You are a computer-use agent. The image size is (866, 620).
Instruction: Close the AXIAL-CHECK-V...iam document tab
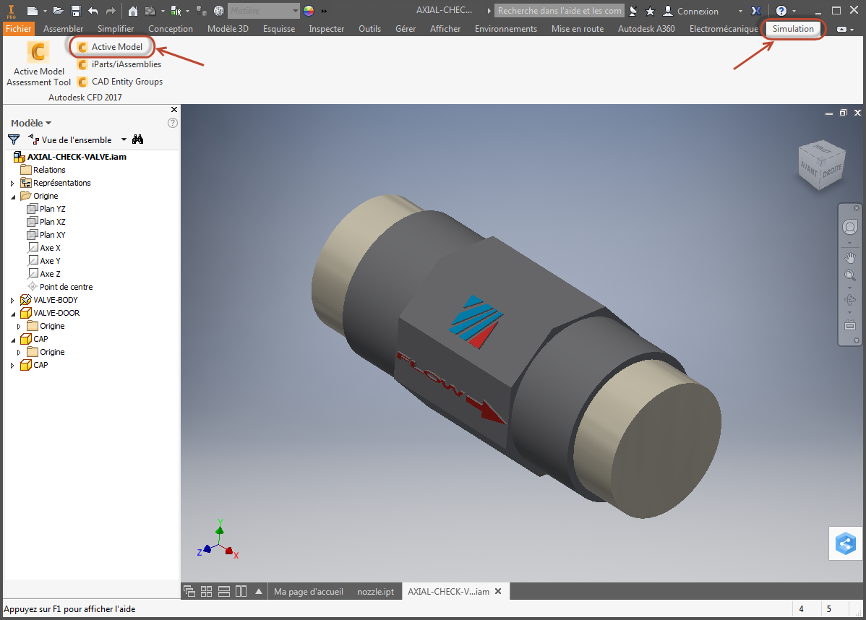point(498,591)
